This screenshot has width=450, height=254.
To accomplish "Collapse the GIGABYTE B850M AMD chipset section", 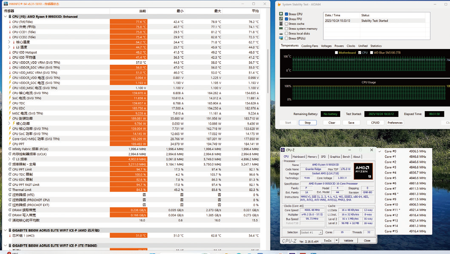I will point(6,230).
